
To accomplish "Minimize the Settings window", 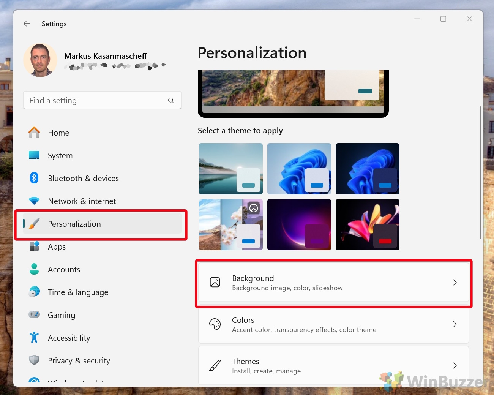I will 417,19.
